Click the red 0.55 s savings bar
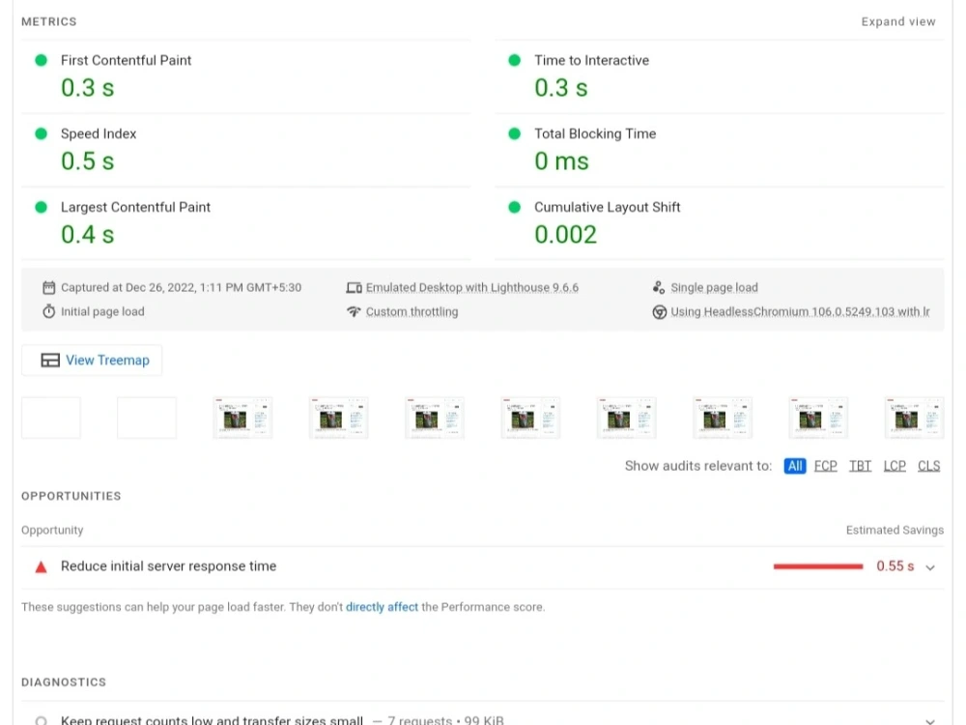This screenshot has height=725, width=966. [x=818, y=566]
